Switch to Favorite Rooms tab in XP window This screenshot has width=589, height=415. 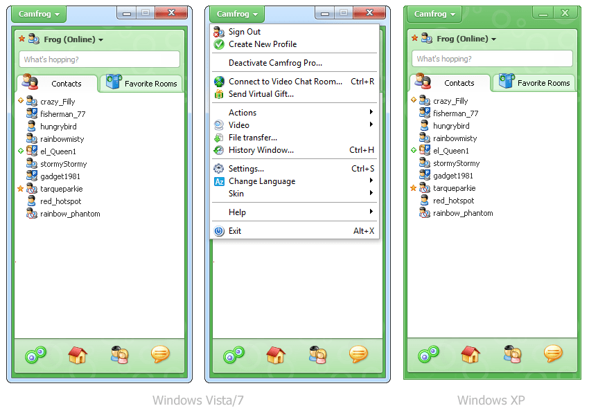click(534, 82)
